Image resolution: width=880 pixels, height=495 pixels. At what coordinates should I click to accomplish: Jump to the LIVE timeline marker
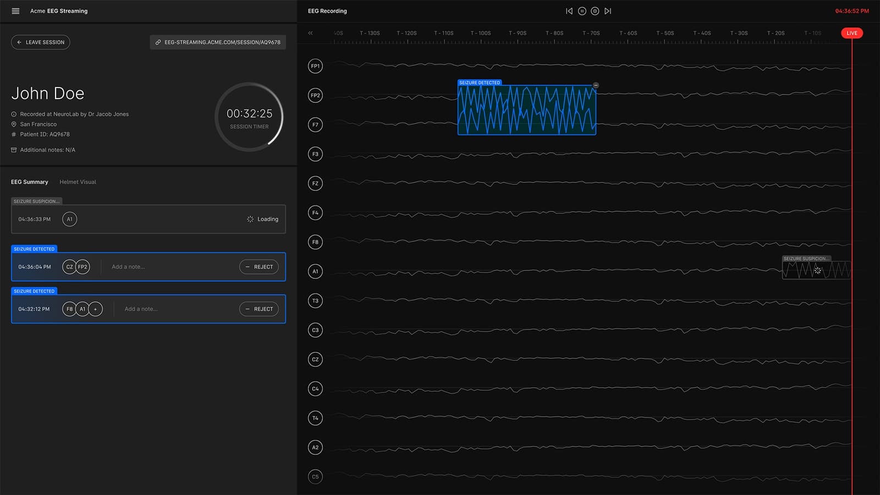[851, 33]
